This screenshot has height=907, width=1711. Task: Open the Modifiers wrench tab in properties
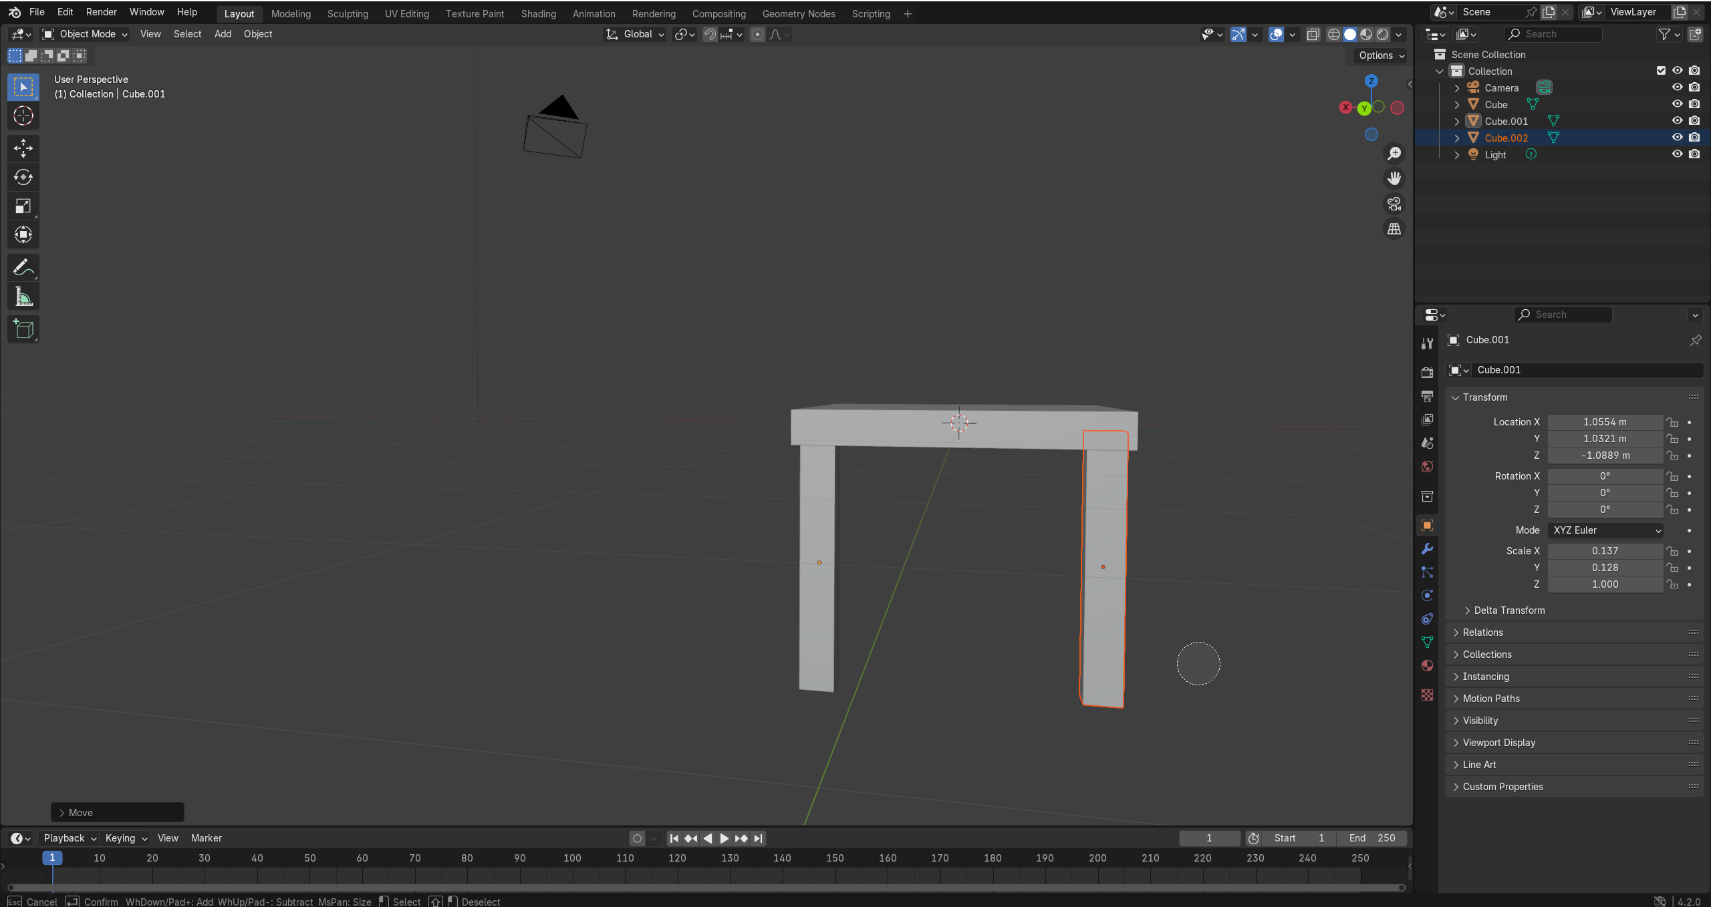(x=1427, y=549)
